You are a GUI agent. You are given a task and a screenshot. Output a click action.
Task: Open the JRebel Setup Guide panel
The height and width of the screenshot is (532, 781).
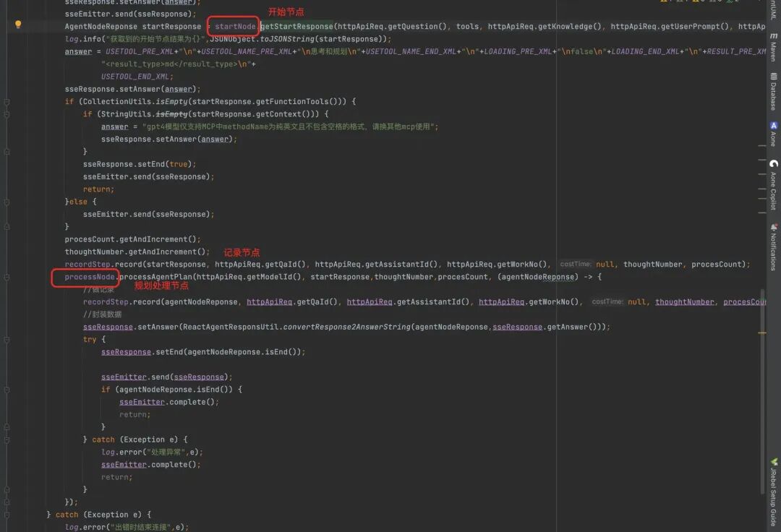click(774, 492)
